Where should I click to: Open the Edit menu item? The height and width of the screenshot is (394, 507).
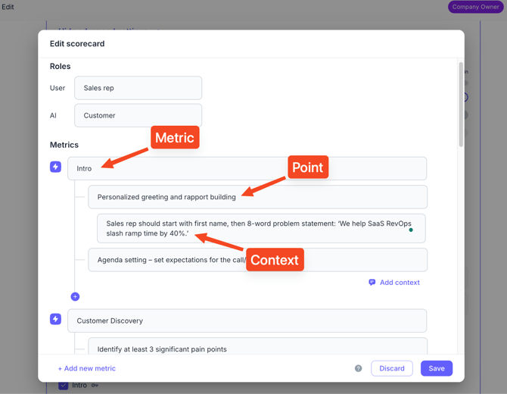point(8,7)
